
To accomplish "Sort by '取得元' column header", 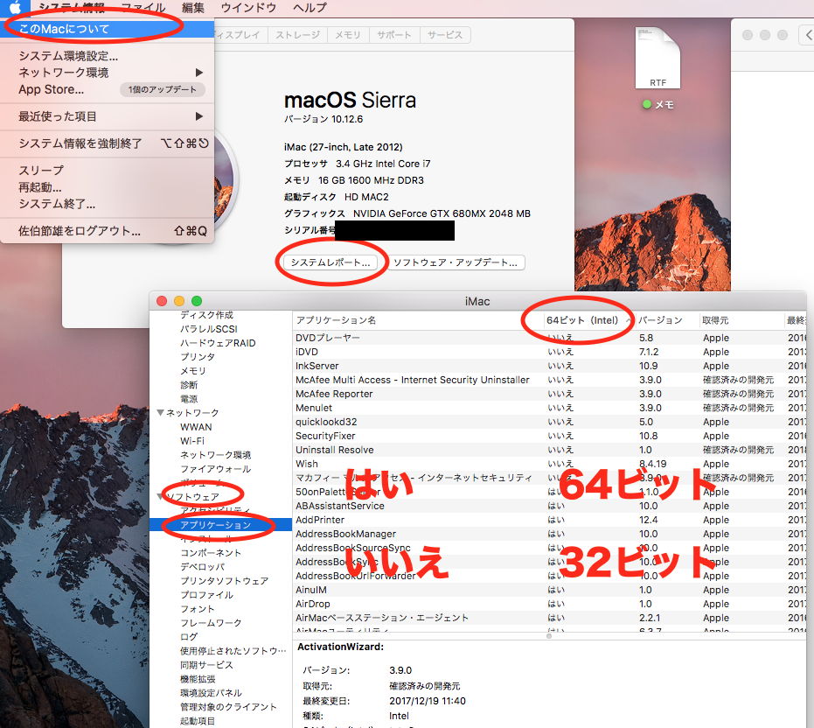I will (741, 320).
